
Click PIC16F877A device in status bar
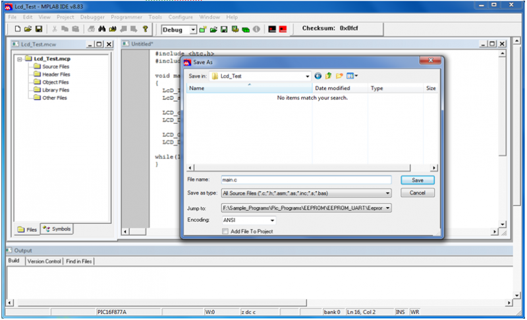coord(112,312)
